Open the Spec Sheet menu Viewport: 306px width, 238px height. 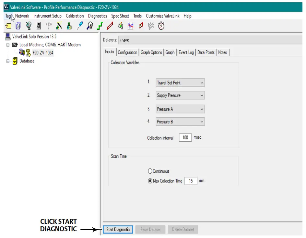[x=120, y=16]
